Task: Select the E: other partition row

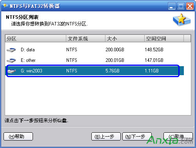Action: (x=94, y=60)
